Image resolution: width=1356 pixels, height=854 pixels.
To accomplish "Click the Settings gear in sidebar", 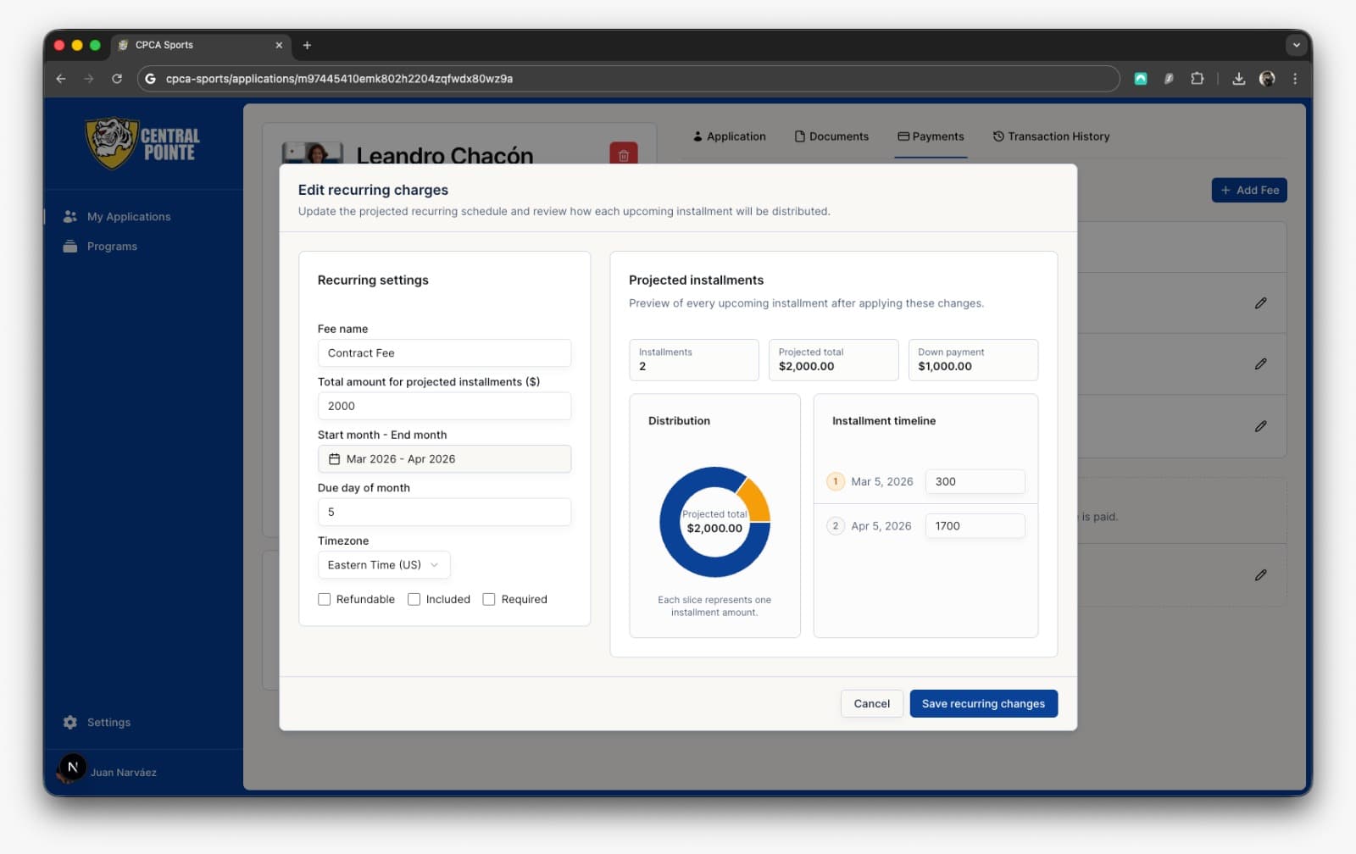I will coord(70,723).
